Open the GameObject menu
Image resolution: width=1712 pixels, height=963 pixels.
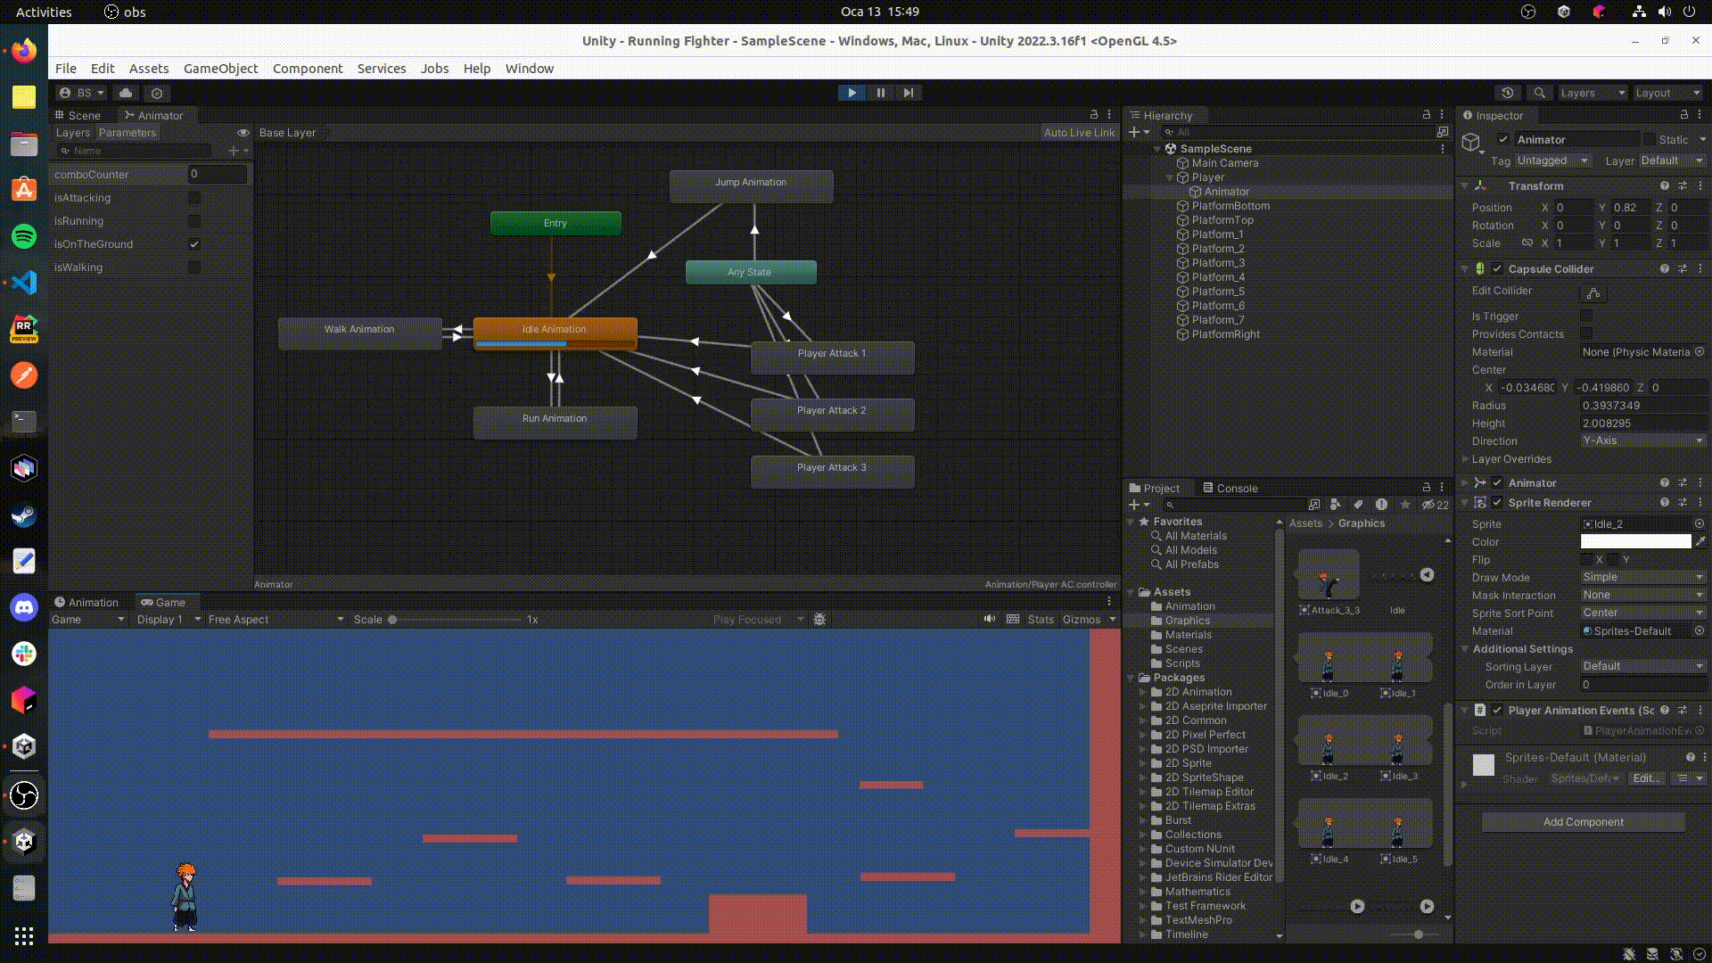(x=220, y=69)
